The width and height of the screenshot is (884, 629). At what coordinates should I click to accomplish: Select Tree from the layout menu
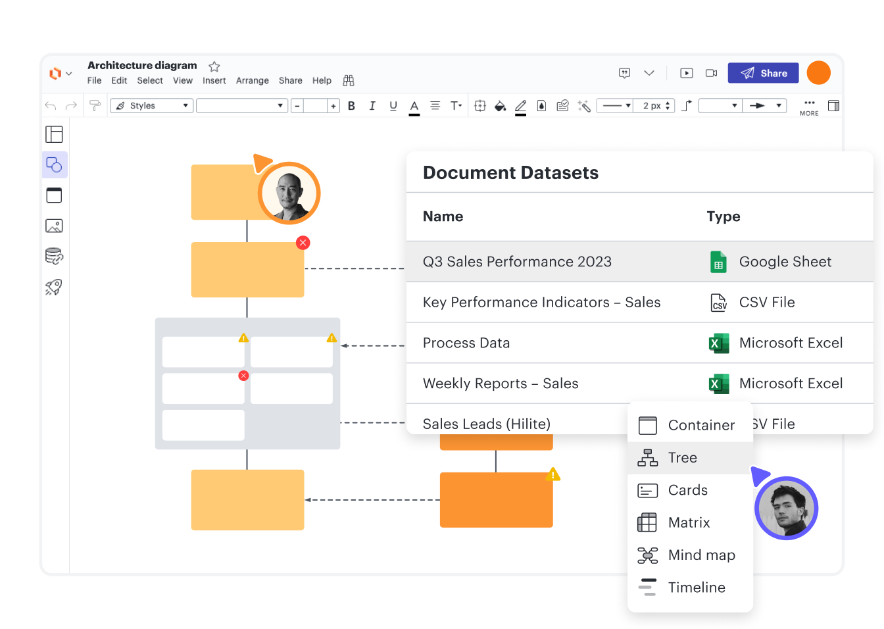[x=683, y=458]
